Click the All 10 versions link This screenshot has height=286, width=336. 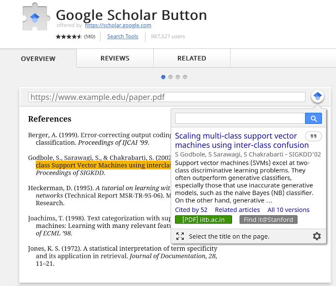(x=289, y=210)
